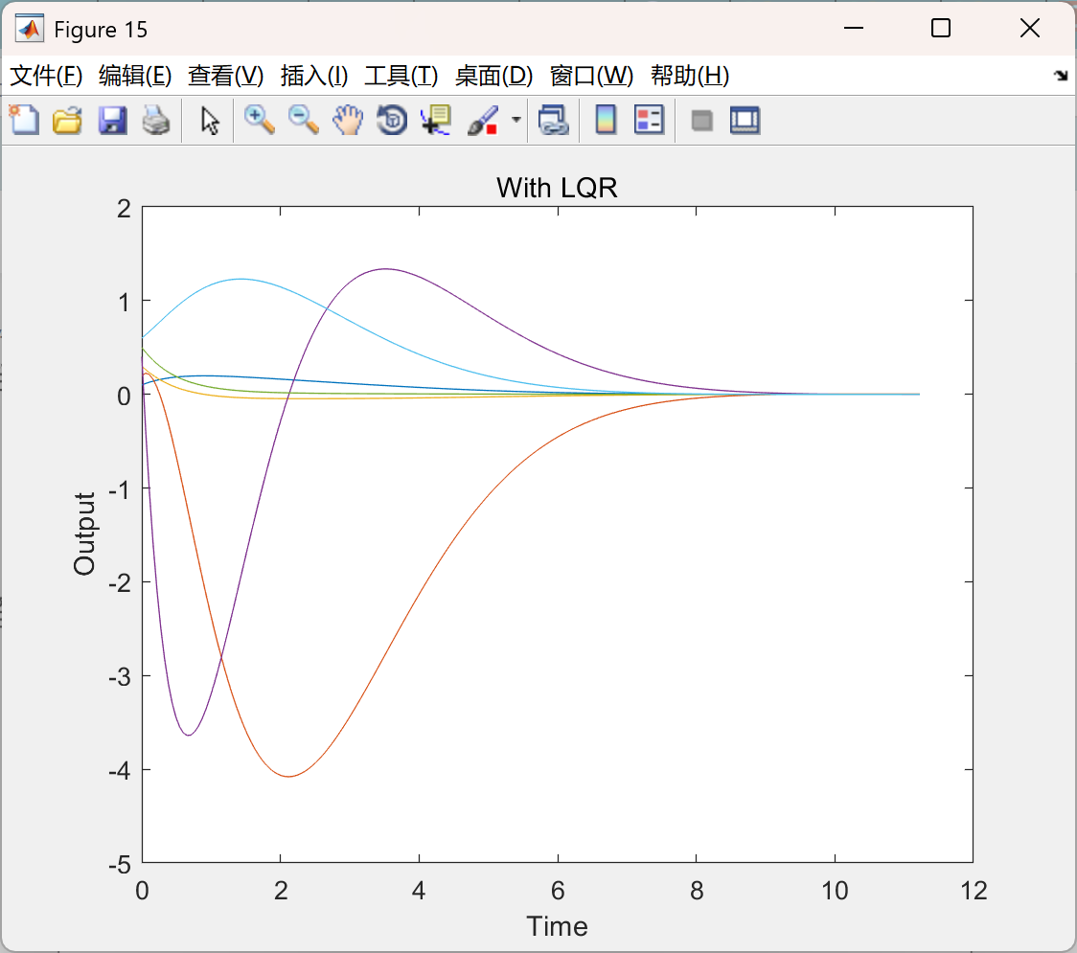Select the Edit Plot arrow tool

[210, 121]
